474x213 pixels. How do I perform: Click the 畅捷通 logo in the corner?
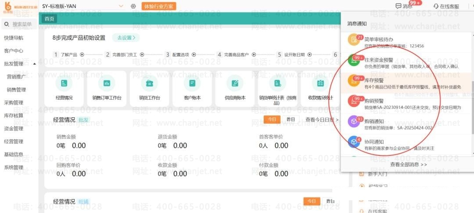click(x=8, y=7)
